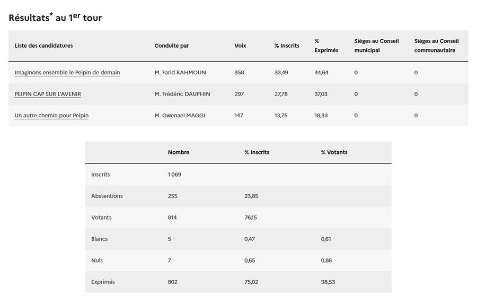Click the 'Résultats au 1er tour' heading

[55, 18]
